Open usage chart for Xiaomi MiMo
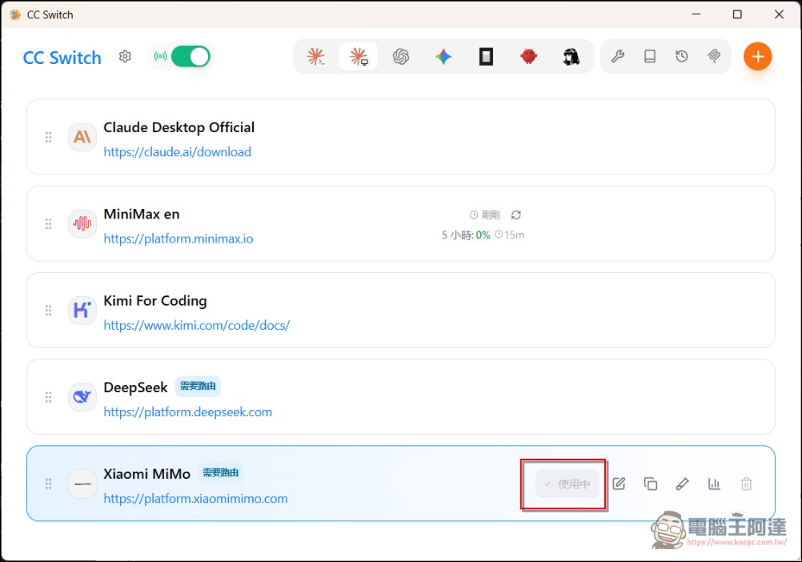The width and height of the screenshot is (802, 562). point(714,484)
